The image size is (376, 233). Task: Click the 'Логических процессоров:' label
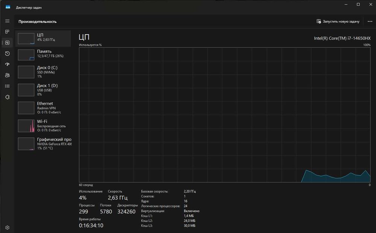161,206
